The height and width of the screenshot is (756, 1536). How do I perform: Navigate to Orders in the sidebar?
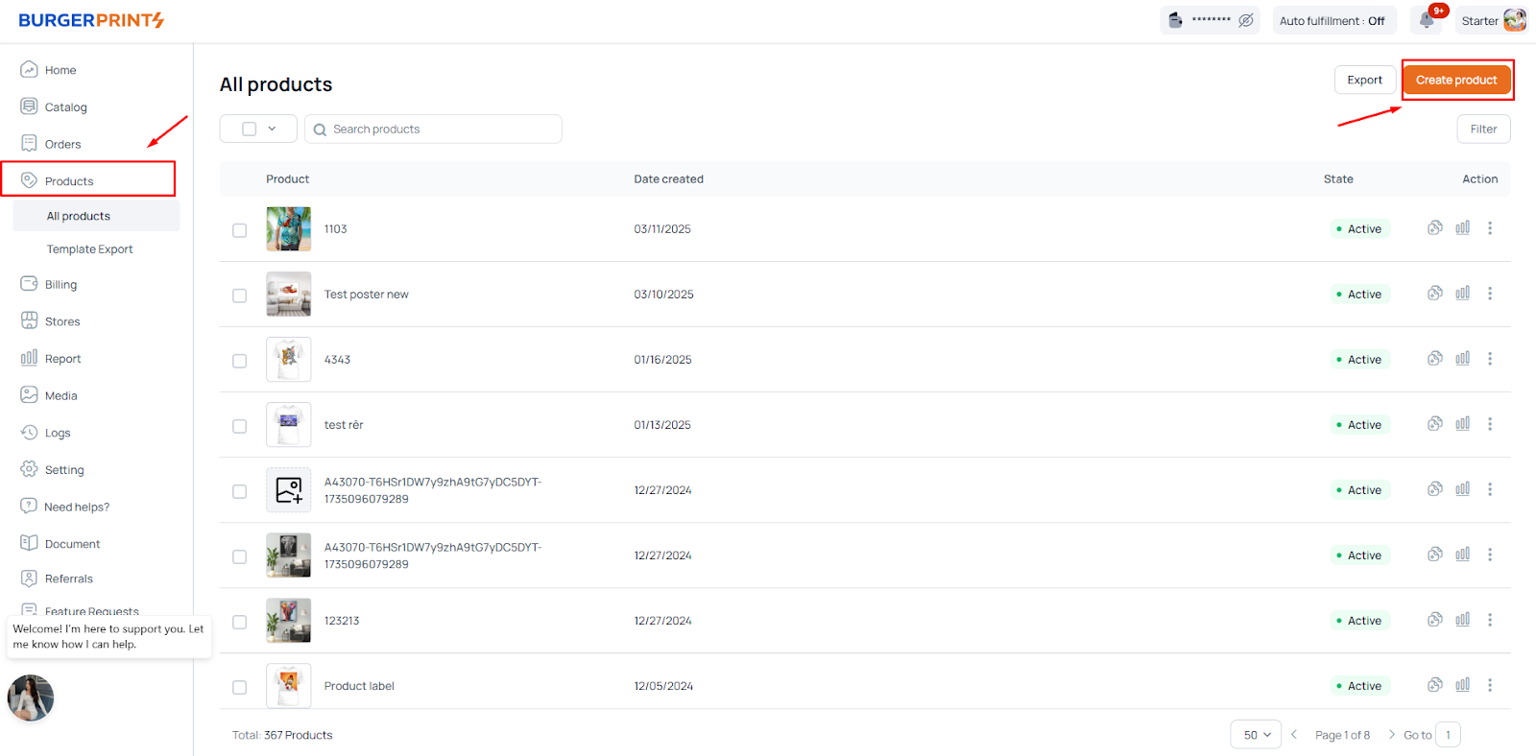pyautogui.click(x=62, y=144)
